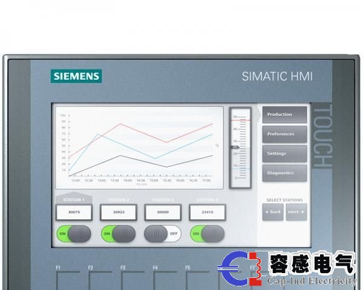363x290 pixels.
Task: Click the SELECT STATIONS label
Action: [284, 200]
